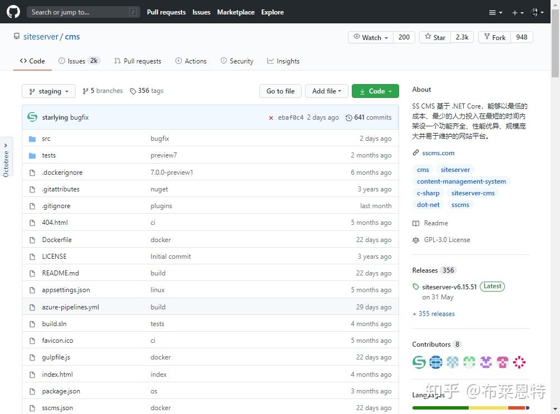View the GPL-3.0 License
Image resolution: width=560 pixels, height=414 pixels.
click(446, 240)
